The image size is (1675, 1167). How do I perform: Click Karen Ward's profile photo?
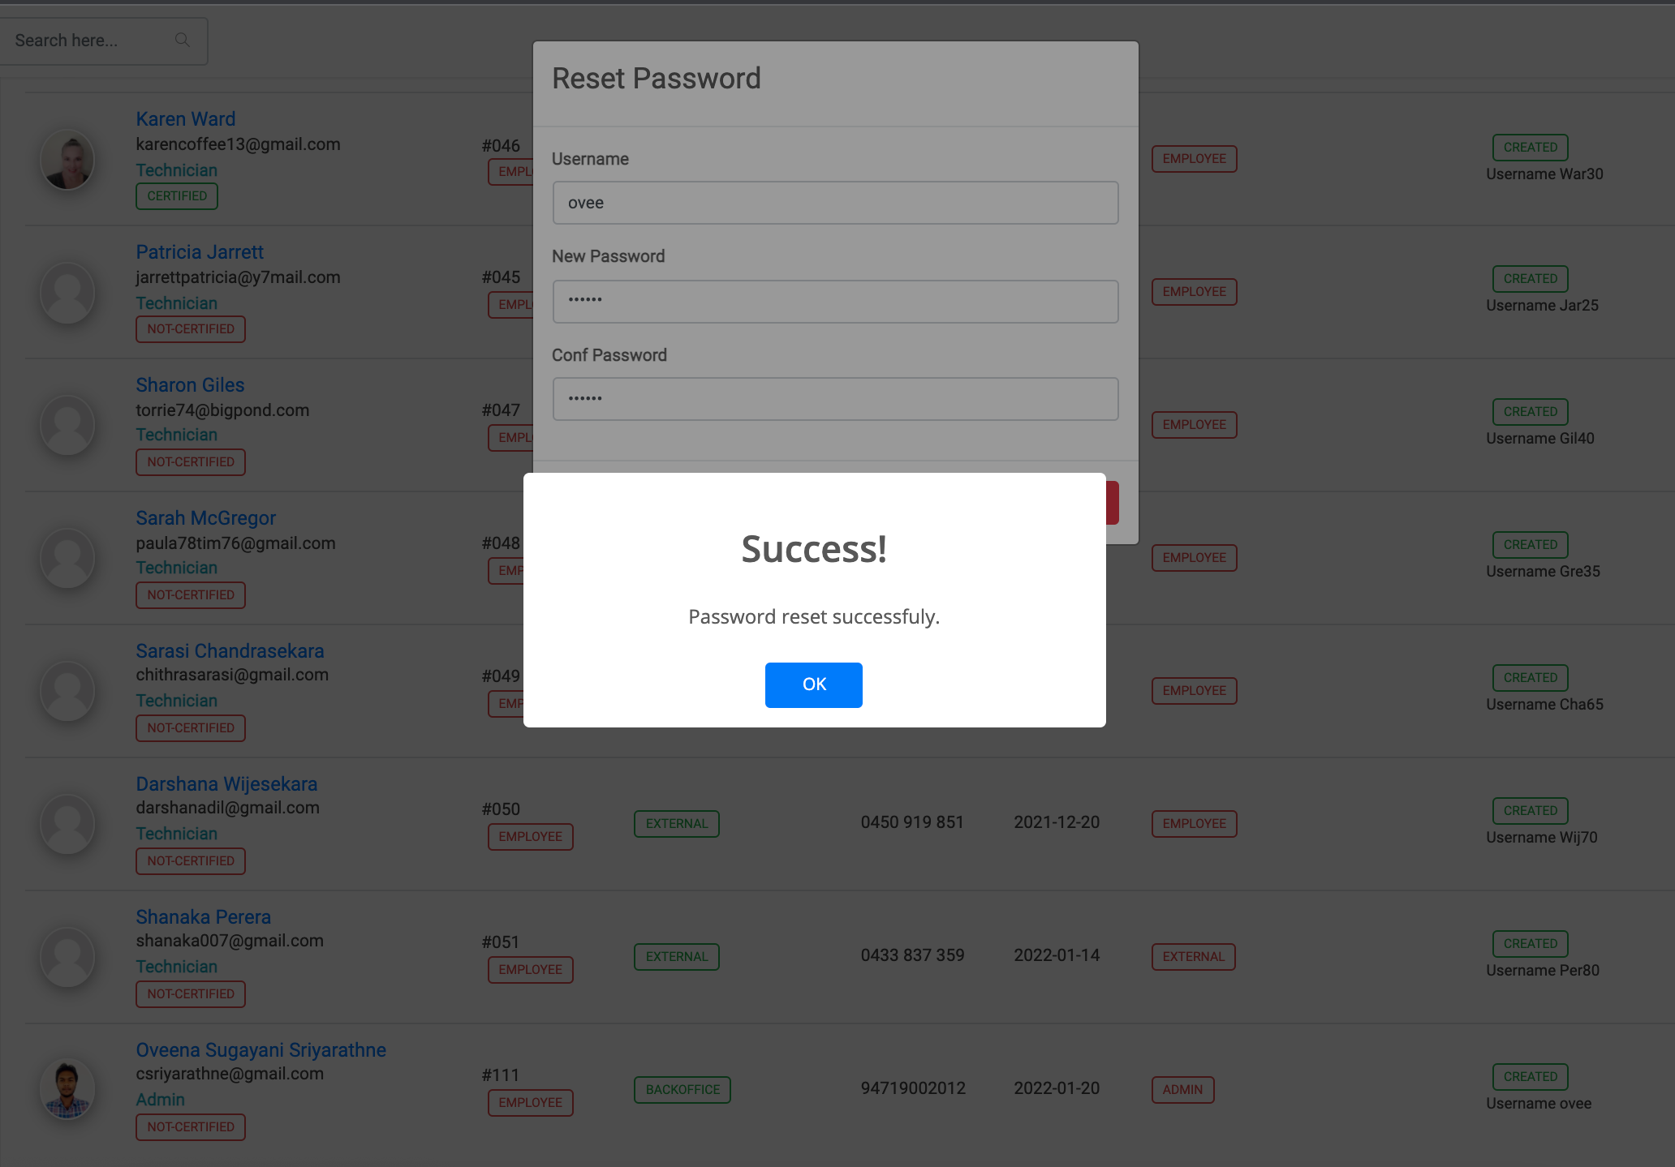point(67,160)
